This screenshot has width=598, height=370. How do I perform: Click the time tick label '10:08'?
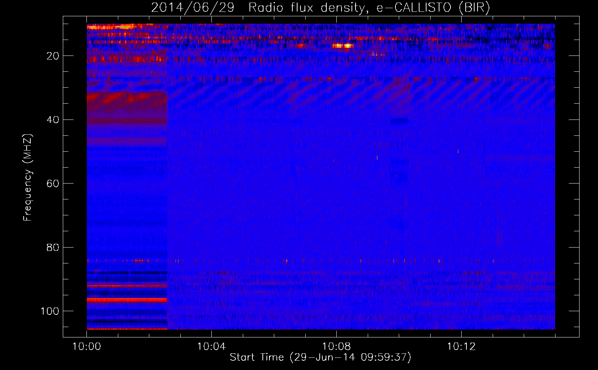[x=336, y=347]
